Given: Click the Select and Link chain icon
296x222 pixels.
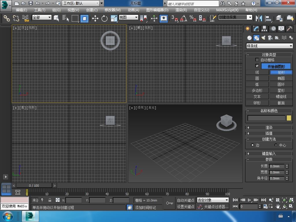Looking at the screenshot, I should tap(7, 18).
